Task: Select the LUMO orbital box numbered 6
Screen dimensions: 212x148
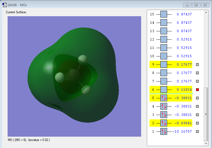Action: point(164,90)
